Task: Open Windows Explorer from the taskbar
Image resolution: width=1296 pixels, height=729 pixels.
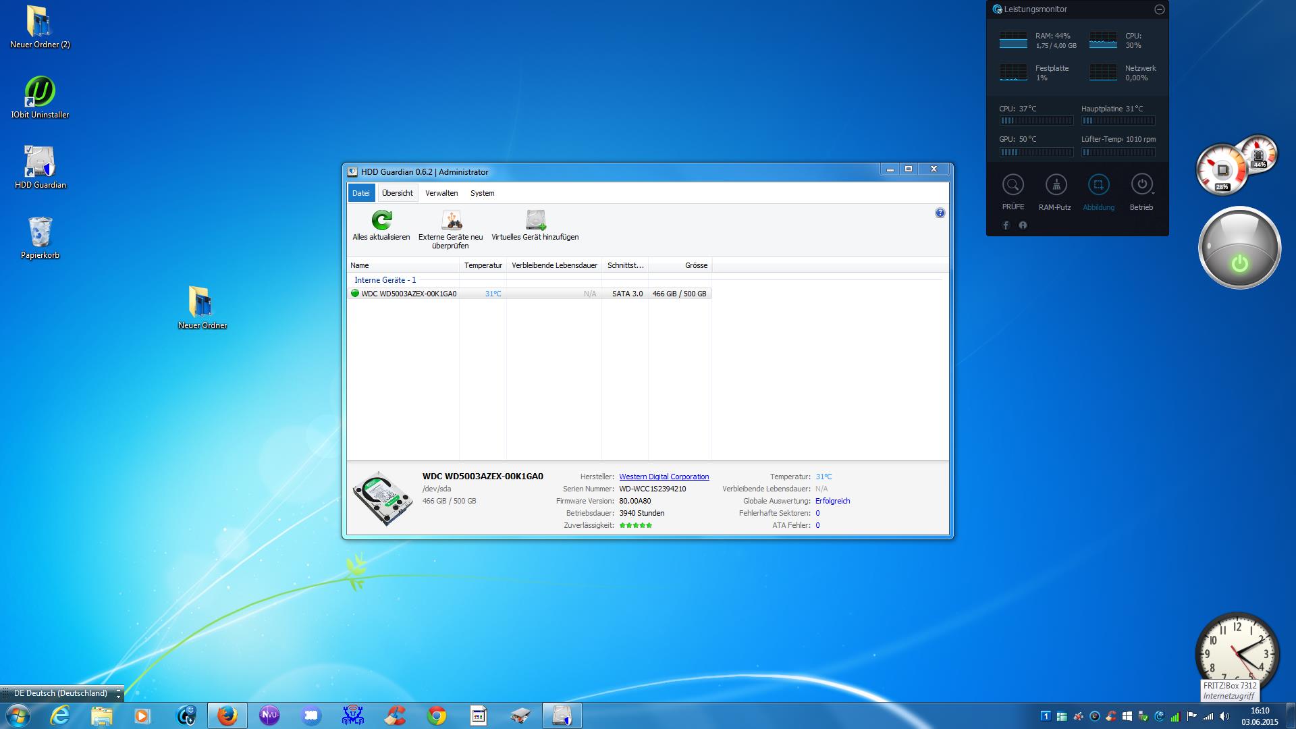Action: point(102,715)
